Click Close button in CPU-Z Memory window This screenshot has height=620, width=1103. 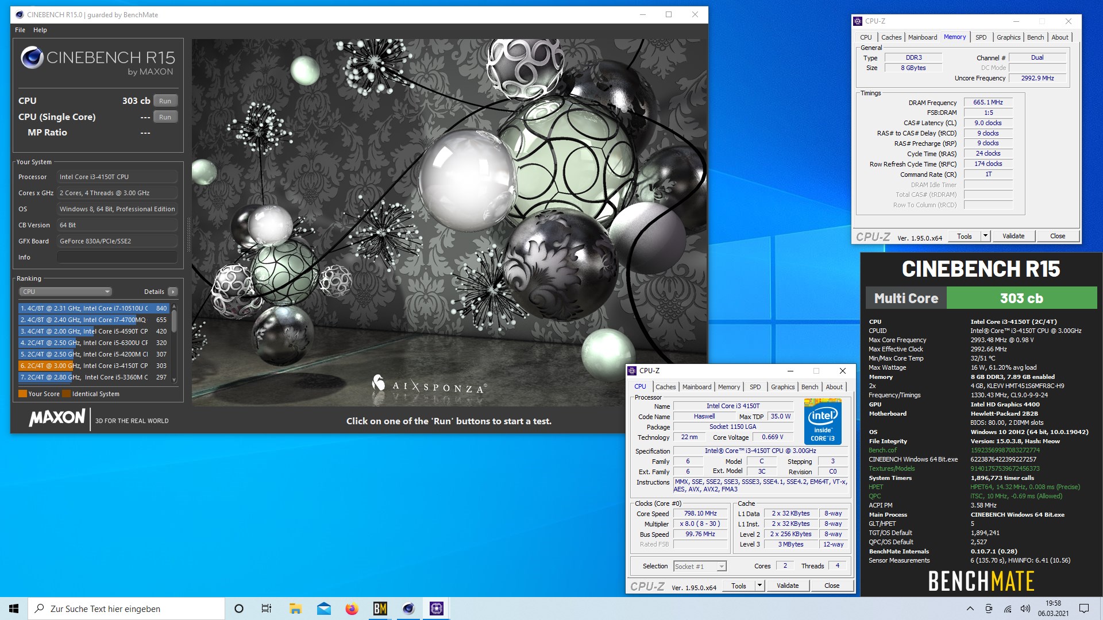[x=1058, y=236]
